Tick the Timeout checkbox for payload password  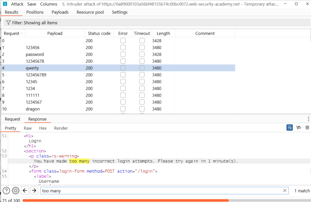142,54
